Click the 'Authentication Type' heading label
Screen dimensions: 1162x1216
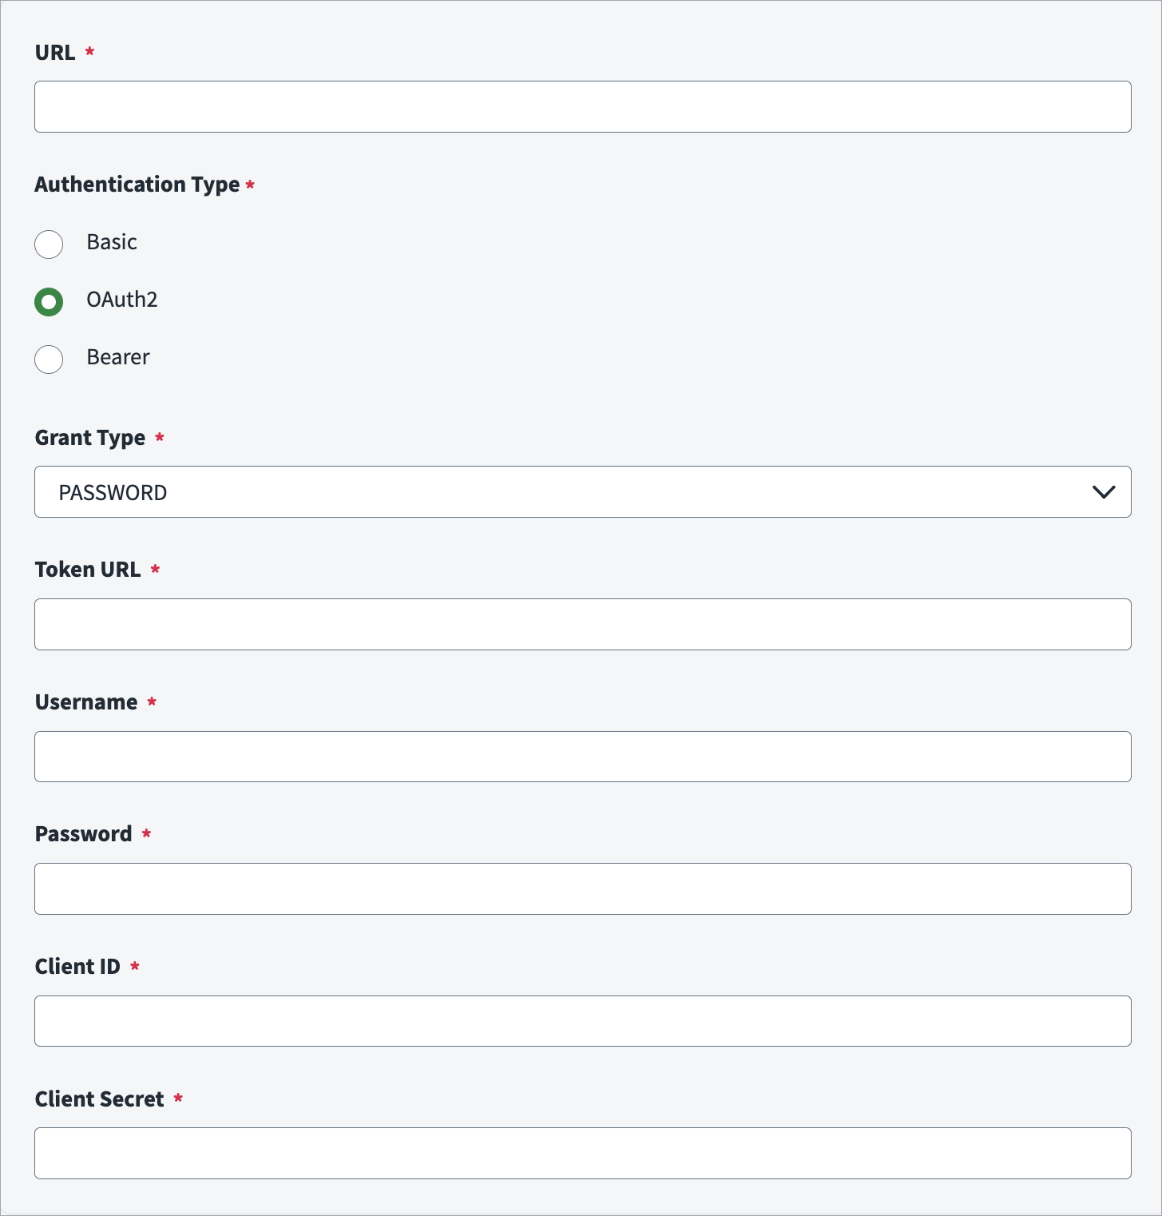(137, 185)
